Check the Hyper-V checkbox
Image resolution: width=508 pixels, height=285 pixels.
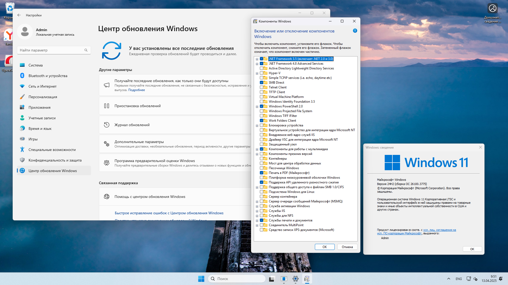[261, 73]
